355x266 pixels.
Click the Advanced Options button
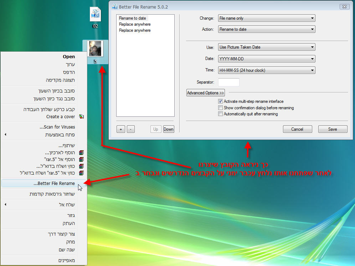pyautogui.click(x=205, y=93)
